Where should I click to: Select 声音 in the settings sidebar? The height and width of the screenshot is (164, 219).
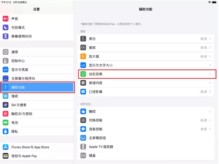(x=37, y=19)
